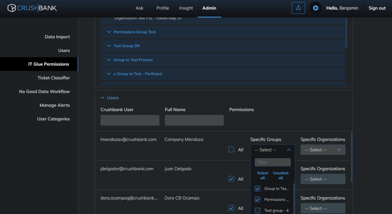Uncheck the Permissions ... group option
The height and width of the screenshot is (214, 392).
pos(258,200)
